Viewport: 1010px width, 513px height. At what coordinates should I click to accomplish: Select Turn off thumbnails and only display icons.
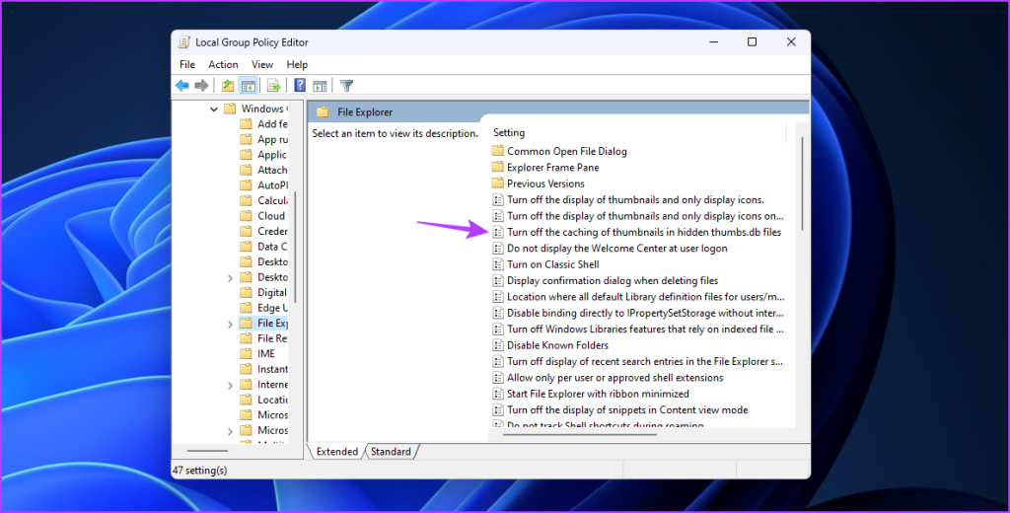click(x=628, y=200)
